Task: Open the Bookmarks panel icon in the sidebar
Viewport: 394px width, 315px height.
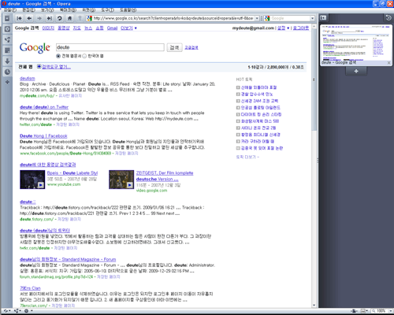Action: [x=7, y=29]
